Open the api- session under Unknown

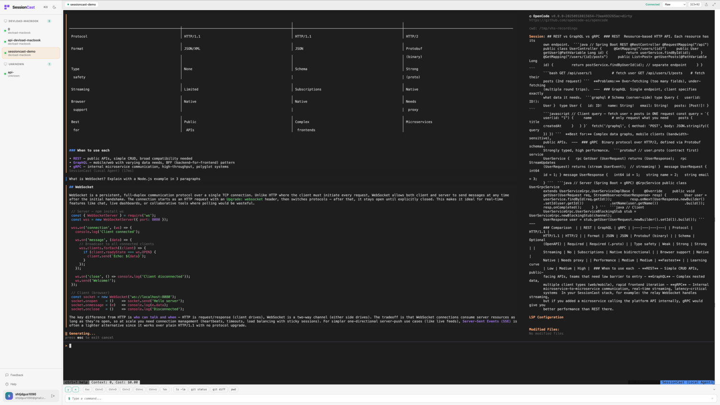(x=31, y=74)
